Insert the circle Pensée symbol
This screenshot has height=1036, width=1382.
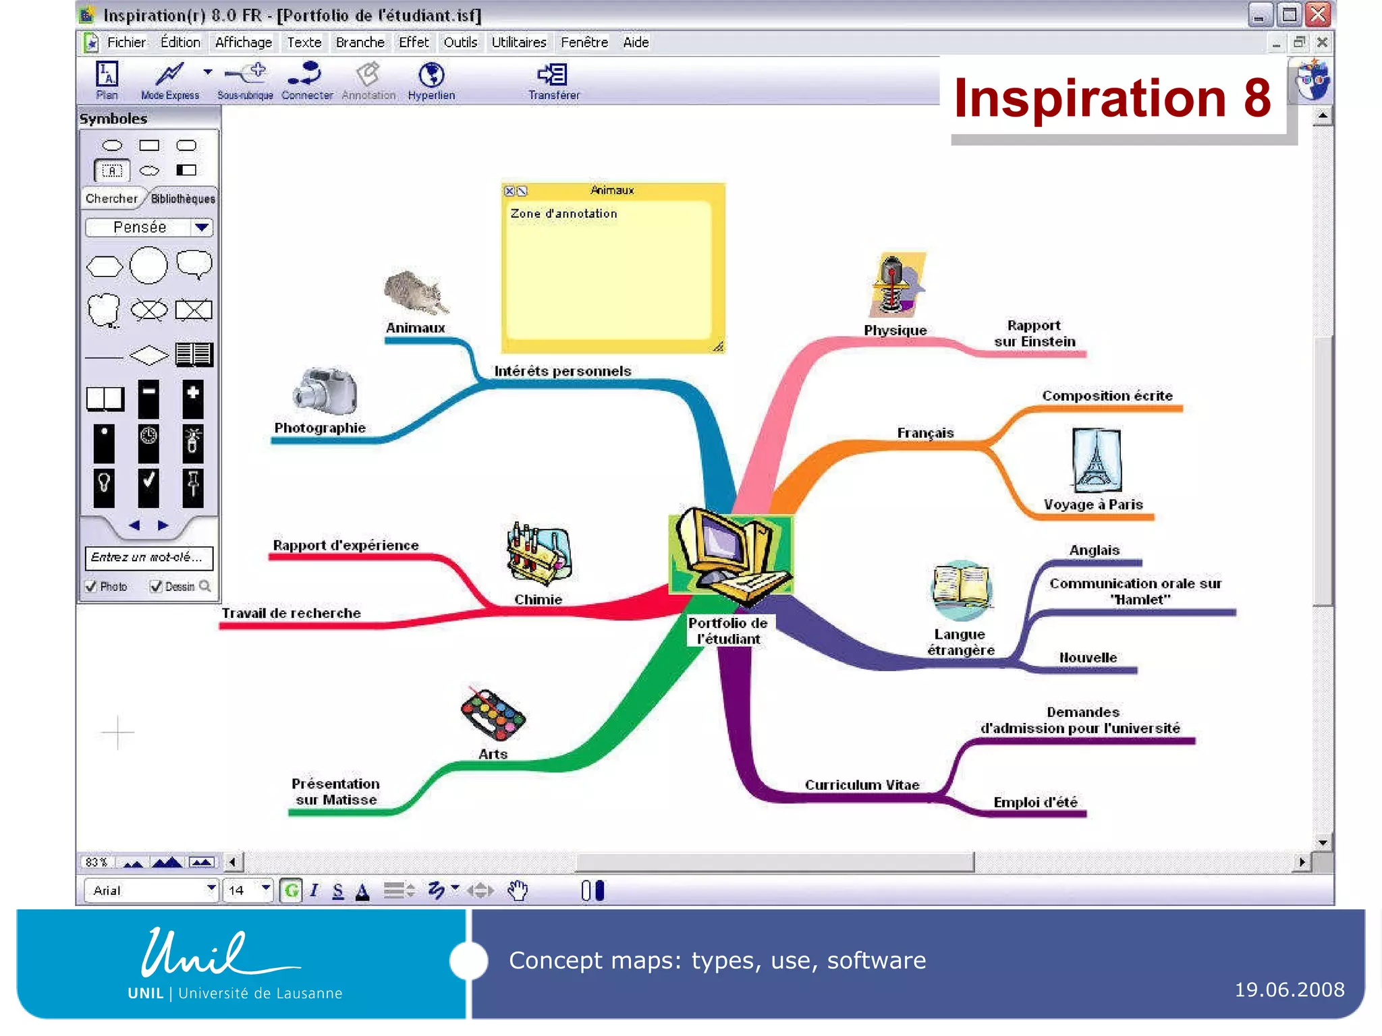pyautogui.click(x=148, y=265)
